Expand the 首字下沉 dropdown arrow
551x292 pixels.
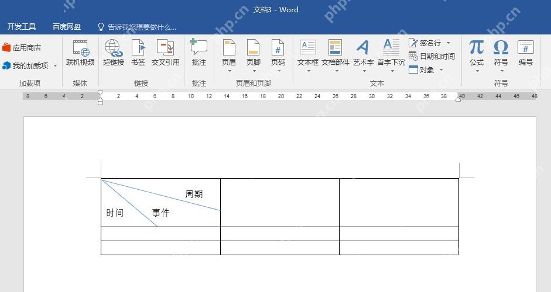[x=392, y=71]
